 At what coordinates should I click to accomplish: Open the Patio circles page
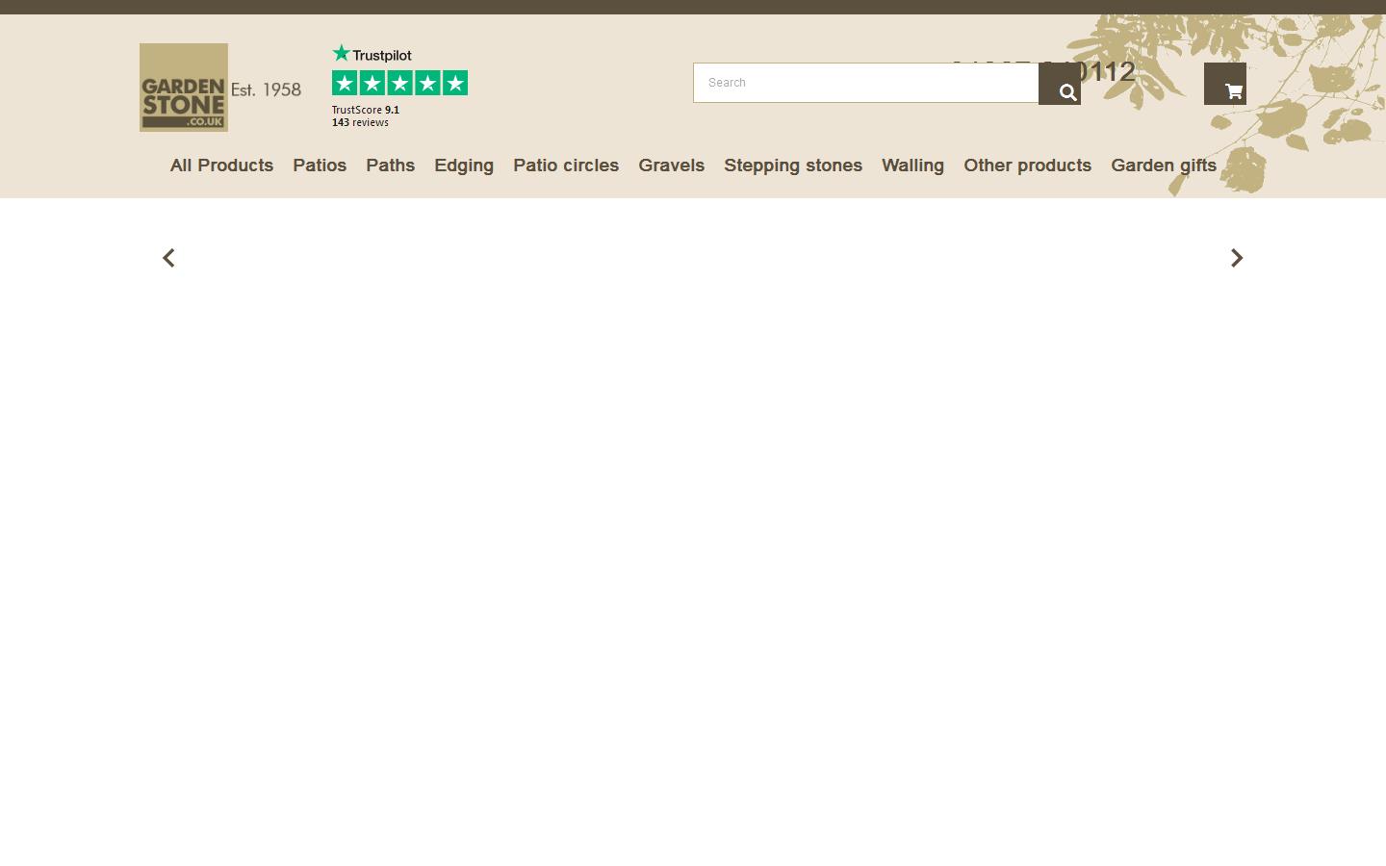click(565, 166)
